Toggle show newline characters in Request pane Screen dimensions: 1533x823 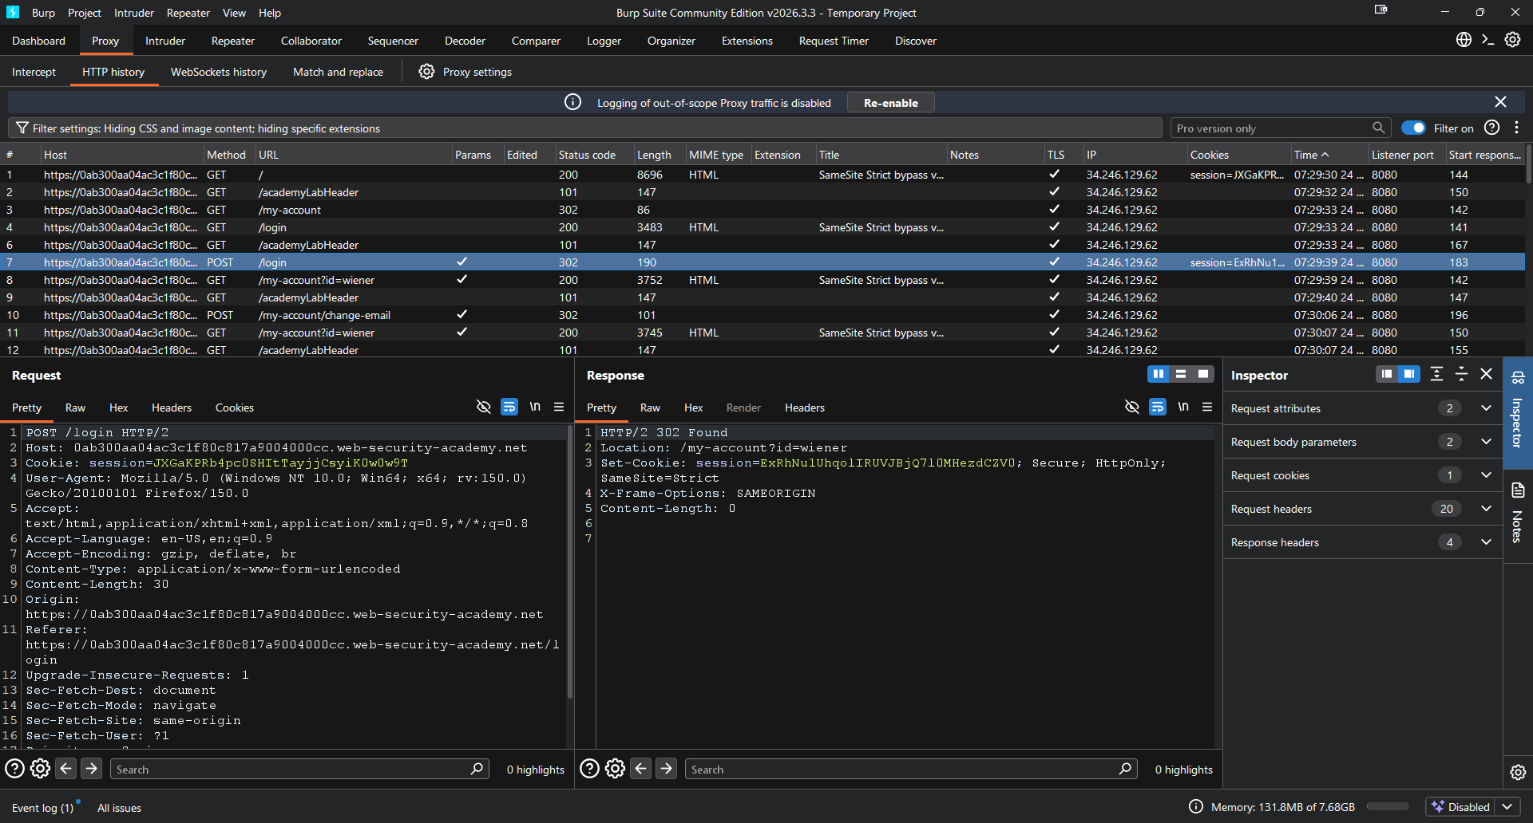click(x=535, y=407)
